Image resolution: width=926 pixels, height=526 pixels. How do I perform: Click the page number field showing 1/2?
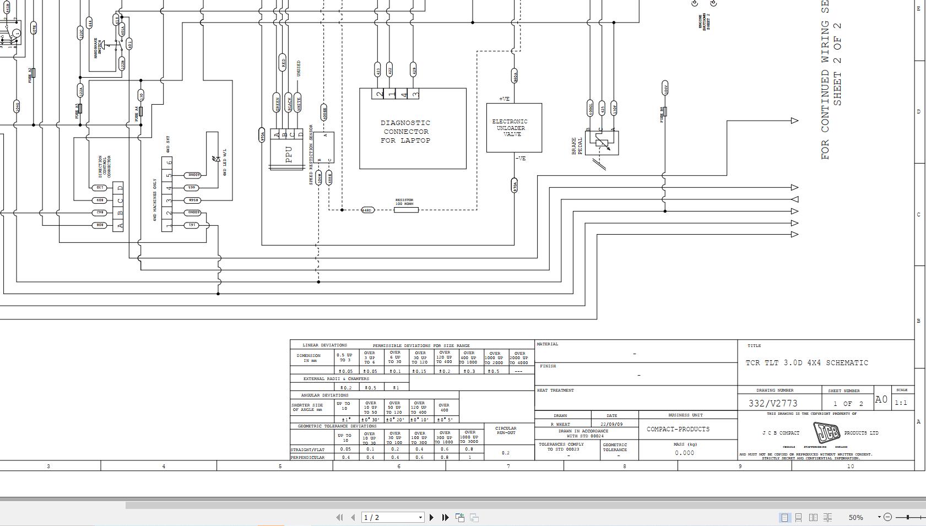point(386,517)
